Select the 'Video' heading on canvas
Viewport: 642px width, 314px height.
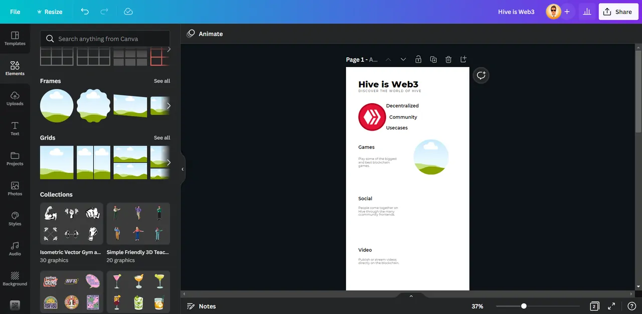[365, 250]
